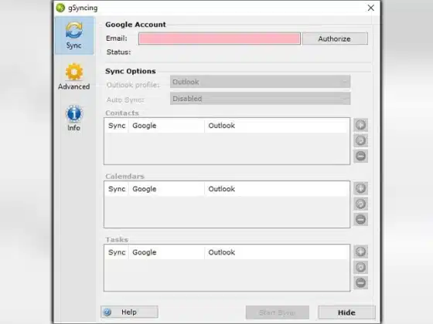
Task: Click the Start Sync button
Action: tap(278, 312)
